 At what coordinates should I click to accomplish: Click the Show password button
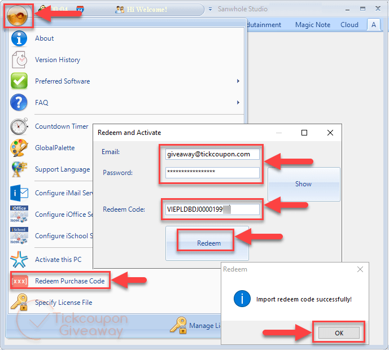304,184
